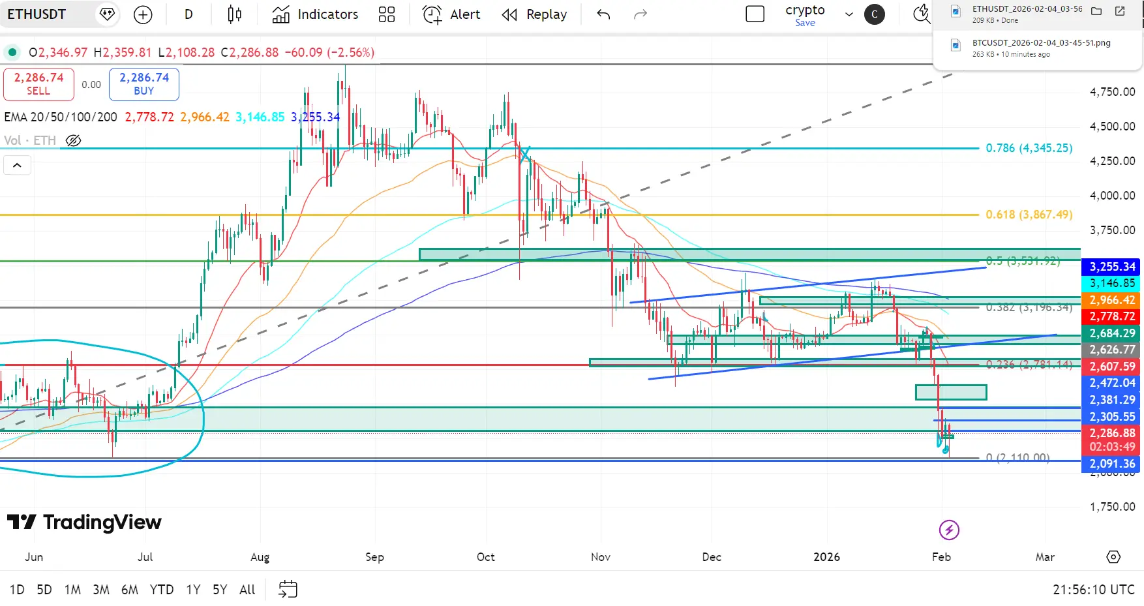1144x606 pixels.
Task: Open the indicator templates grid icon
Action: click(387, 14)
